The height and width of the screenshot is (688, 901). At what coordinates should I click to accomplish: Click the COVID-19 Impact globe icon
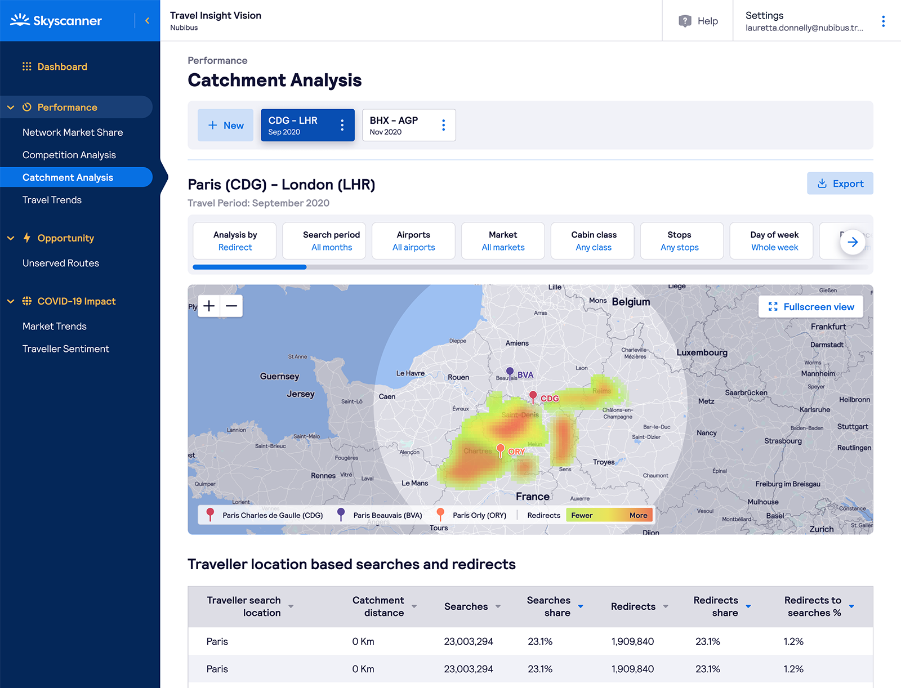point(27,301)
